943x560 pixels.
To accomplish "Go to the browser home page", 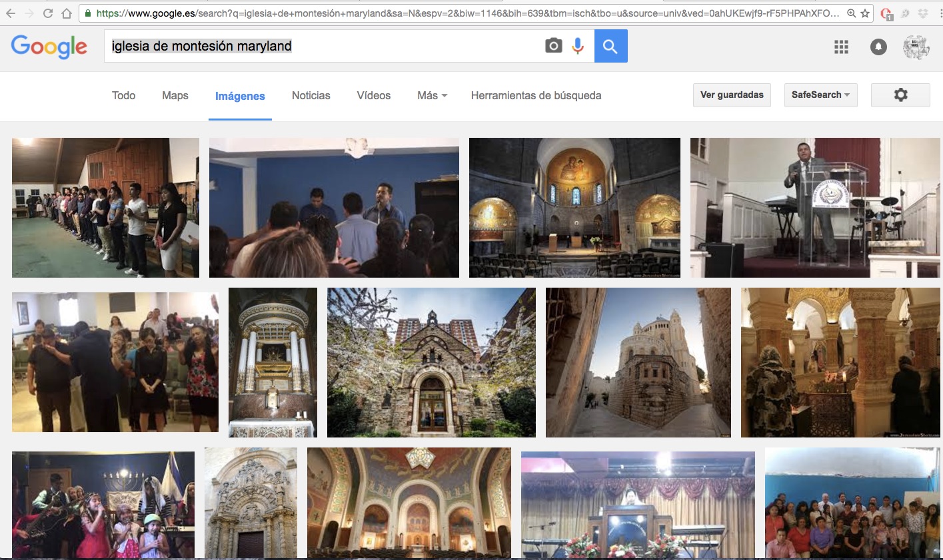I will 67,13.
